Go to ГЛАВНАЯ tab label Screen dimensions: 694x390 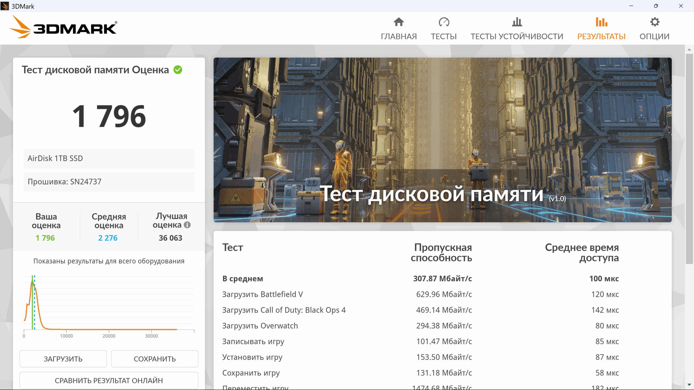(399, 36)
